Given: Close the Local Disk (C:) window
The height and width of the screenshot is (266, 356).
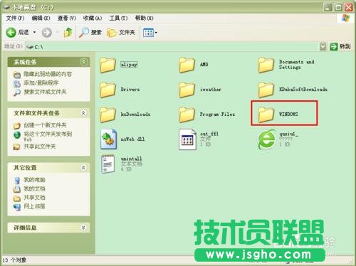Looking at the screenshot, I should tap(348, 8).
